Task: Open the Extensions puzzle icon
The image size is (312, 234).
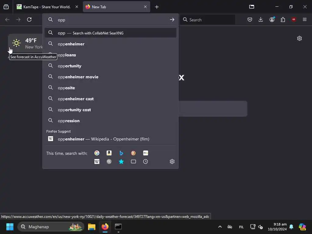Action: coord(283,19)
